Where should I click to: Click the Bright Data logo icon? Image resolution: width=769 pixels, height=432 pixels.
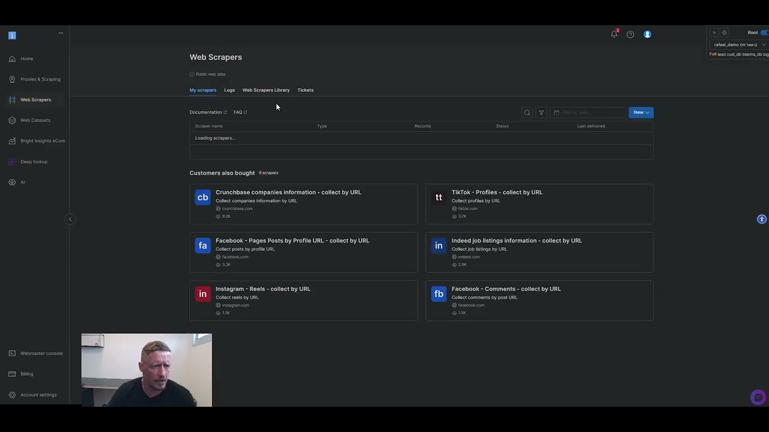pyautogui.click(x=12, y=35)
